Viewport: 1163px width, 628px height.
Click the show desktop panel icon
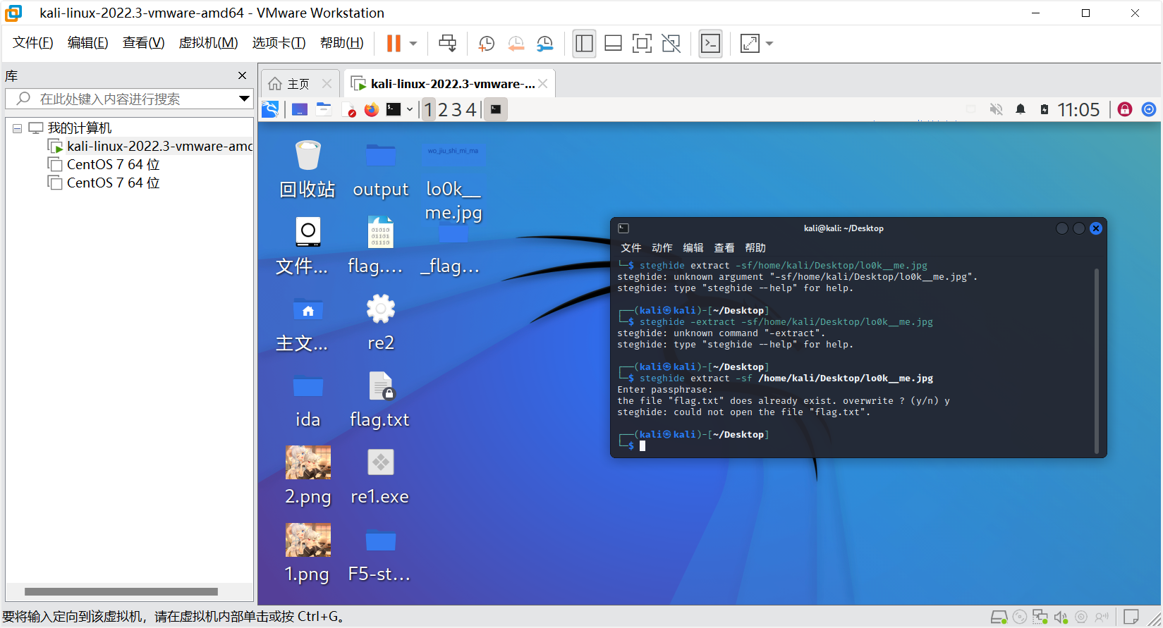tap(300, 109)
